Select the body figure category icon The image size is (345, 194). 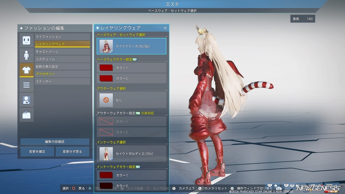(26, 55)
